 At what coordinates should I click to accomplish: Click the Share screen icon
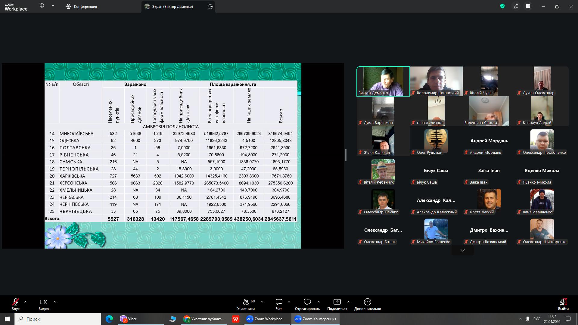(x=337, y=302)
